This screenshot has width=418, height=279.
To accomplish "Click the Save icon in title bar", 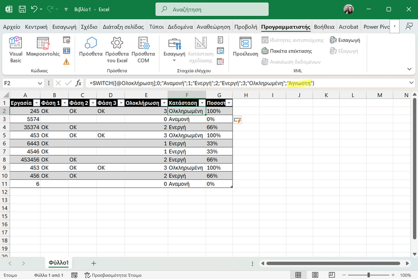I will pos(23,9).
